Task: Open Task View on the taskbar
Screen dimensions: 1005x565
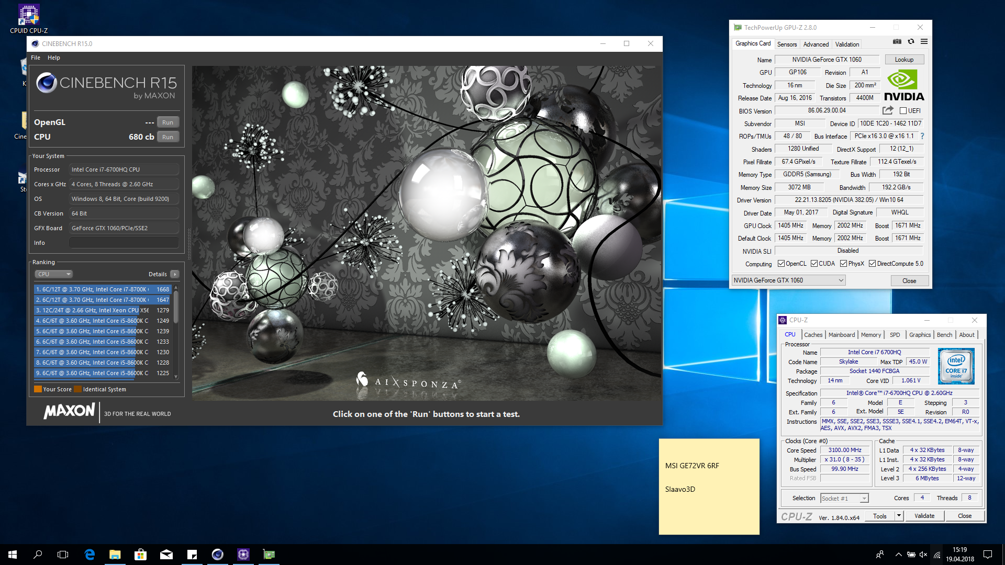Action: click(x=63, y=555)
